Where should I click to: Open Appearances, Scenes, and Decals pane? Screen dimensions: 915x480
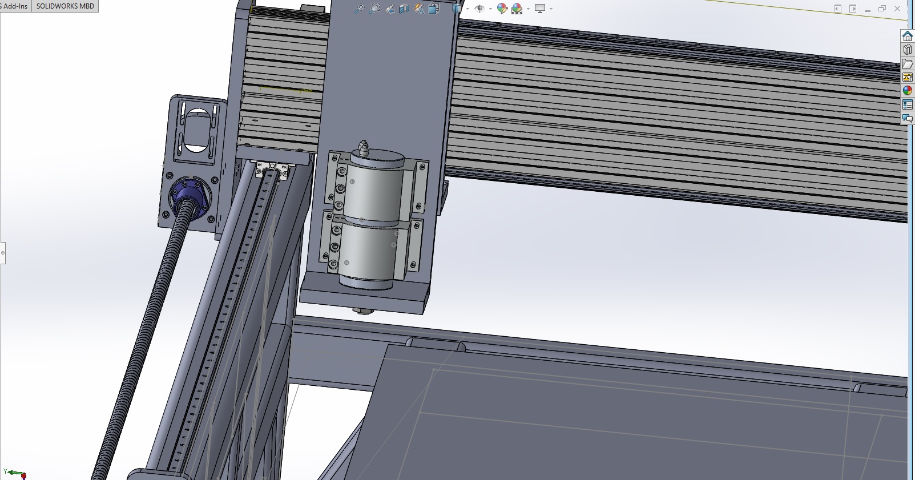point(907,91)
